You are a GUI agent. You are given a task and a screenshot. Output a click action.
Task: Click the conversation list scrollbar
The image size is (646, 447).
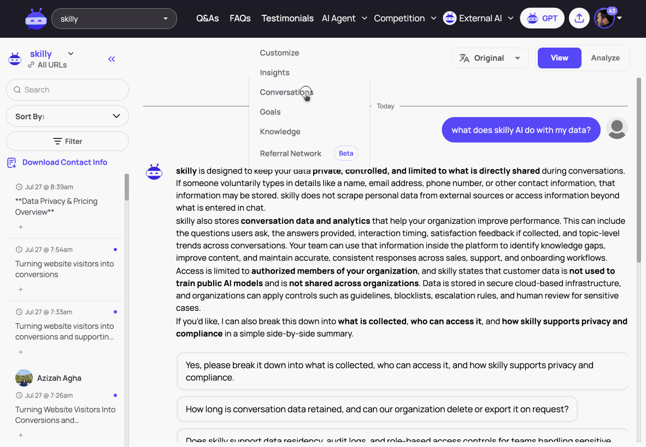point(126,187)
